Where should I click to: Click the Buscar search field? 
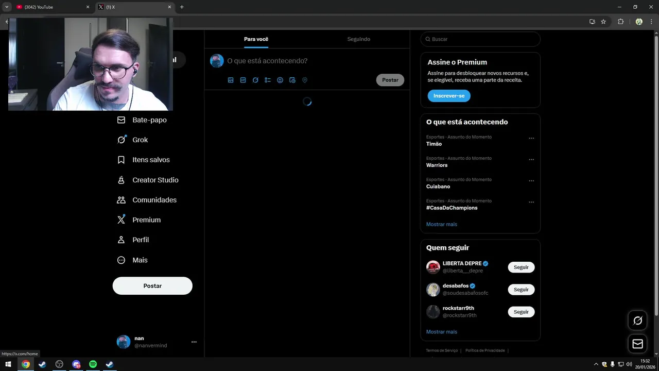click(480, 39)
